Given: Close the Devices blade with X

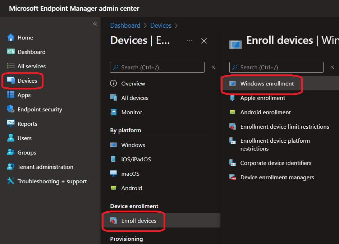Looking at the screenshot, I should tap(204, 41).
